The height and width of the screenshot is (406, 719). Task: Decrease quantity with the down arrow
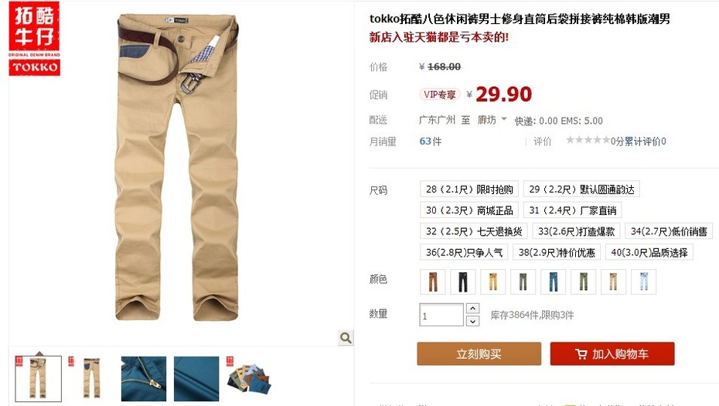472,321
